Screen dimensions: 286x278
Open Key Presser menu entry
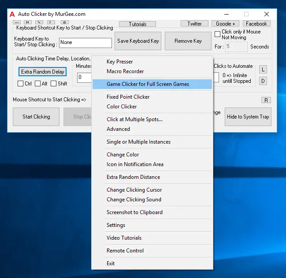coord(119,62)
